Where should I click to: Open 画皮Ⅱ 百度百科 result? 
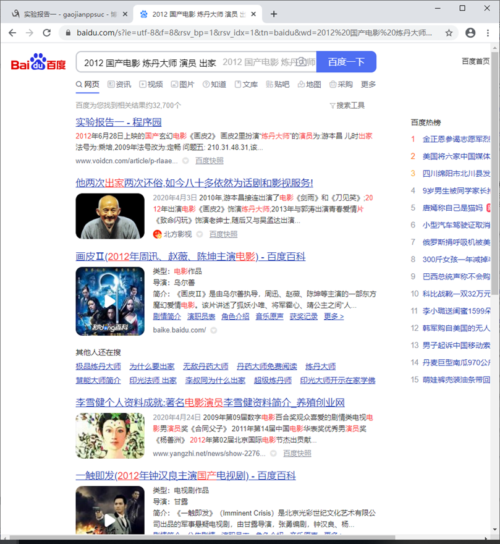pyautogui.click(x=190, y=257)
